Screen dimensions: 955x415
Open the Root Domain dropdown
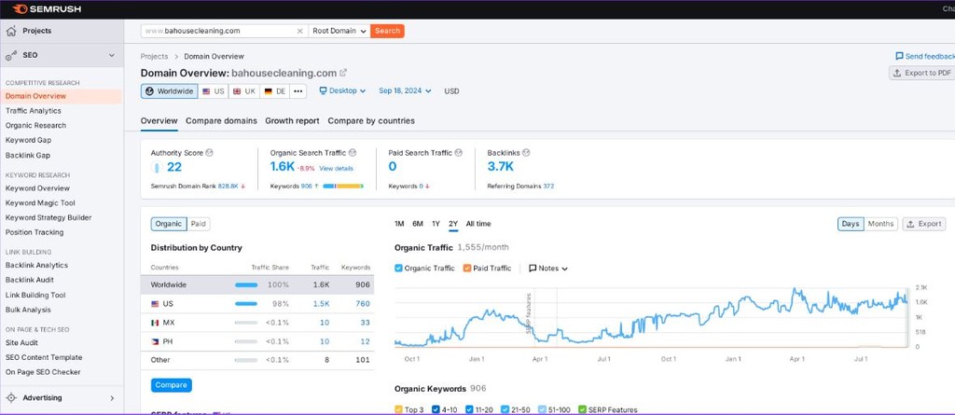[x=339, y=31]
